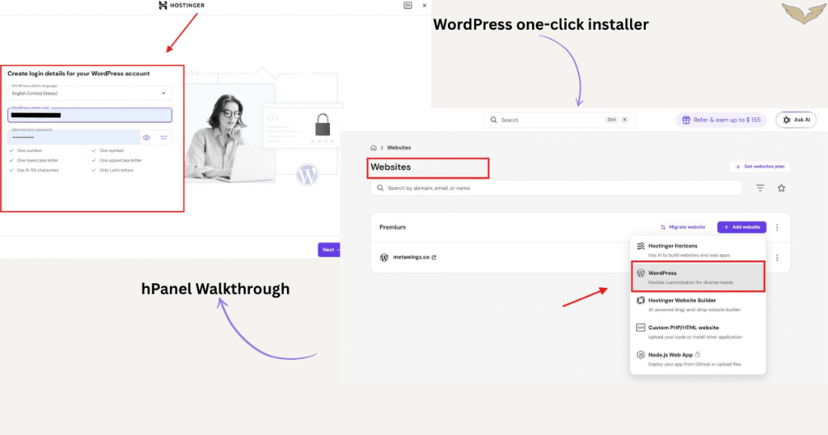The image size is (828, 435).
Task: Expand WordPress admin language dropdown
Action: pos(90,92)
